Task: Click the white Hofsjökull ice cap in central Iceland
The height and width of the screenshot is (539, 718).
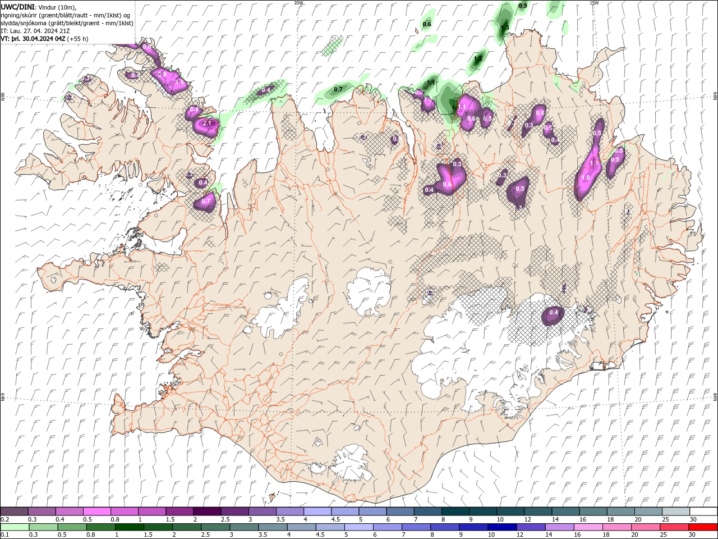Action: click(369, 291)
